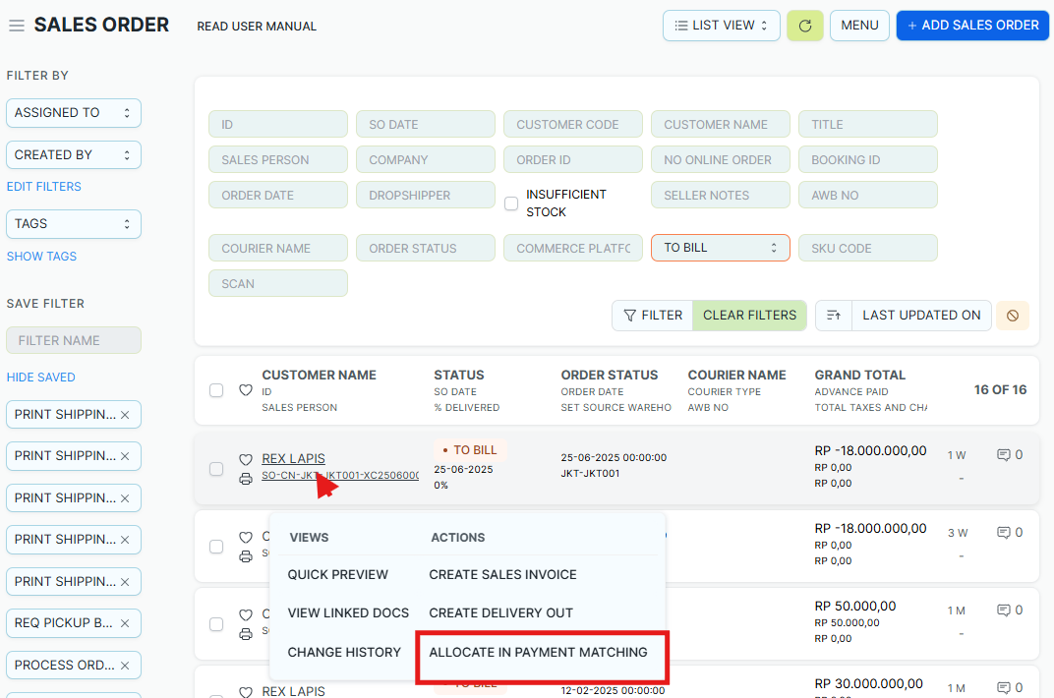The image size is (1054, 698).
Task: Click CLEAR FILTERS button
Action: 749,315
